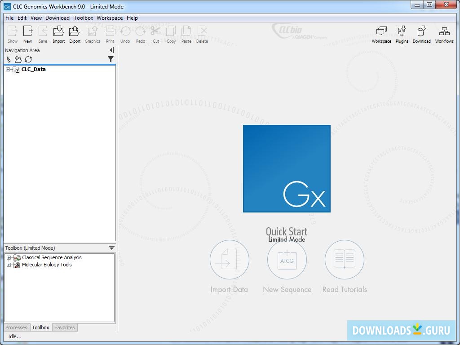Open the File menu
The image size is (460, 345).
coord(9,18)
